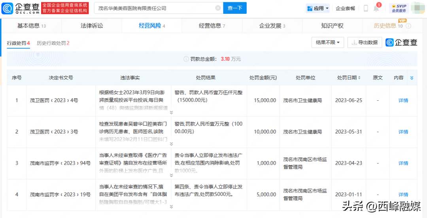Image resolution: width=427 pixels, height=218 pixels.
Task: Click help icon beside 历史信息 tab
Action: click(408, 26)
